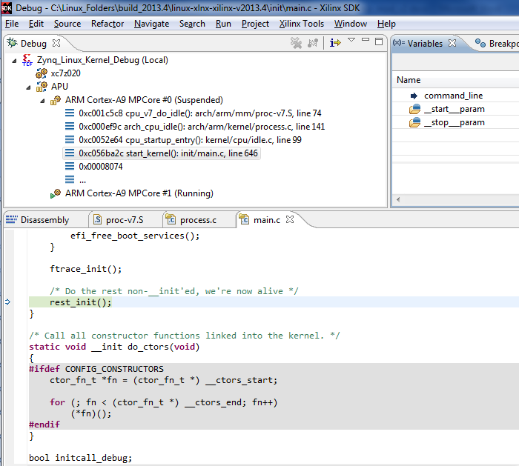Select the APU tree item
Image resolution: width=519 pixels, height=466 pixels.
[59, 87]
